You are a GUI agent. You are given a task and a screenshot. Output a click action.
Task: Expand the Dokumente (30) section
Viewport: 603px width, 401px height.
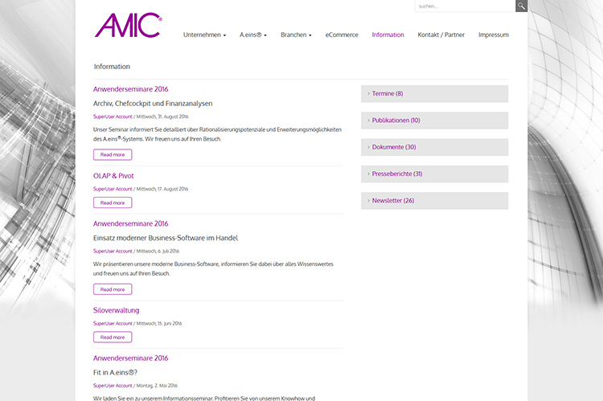coord(434,147)
